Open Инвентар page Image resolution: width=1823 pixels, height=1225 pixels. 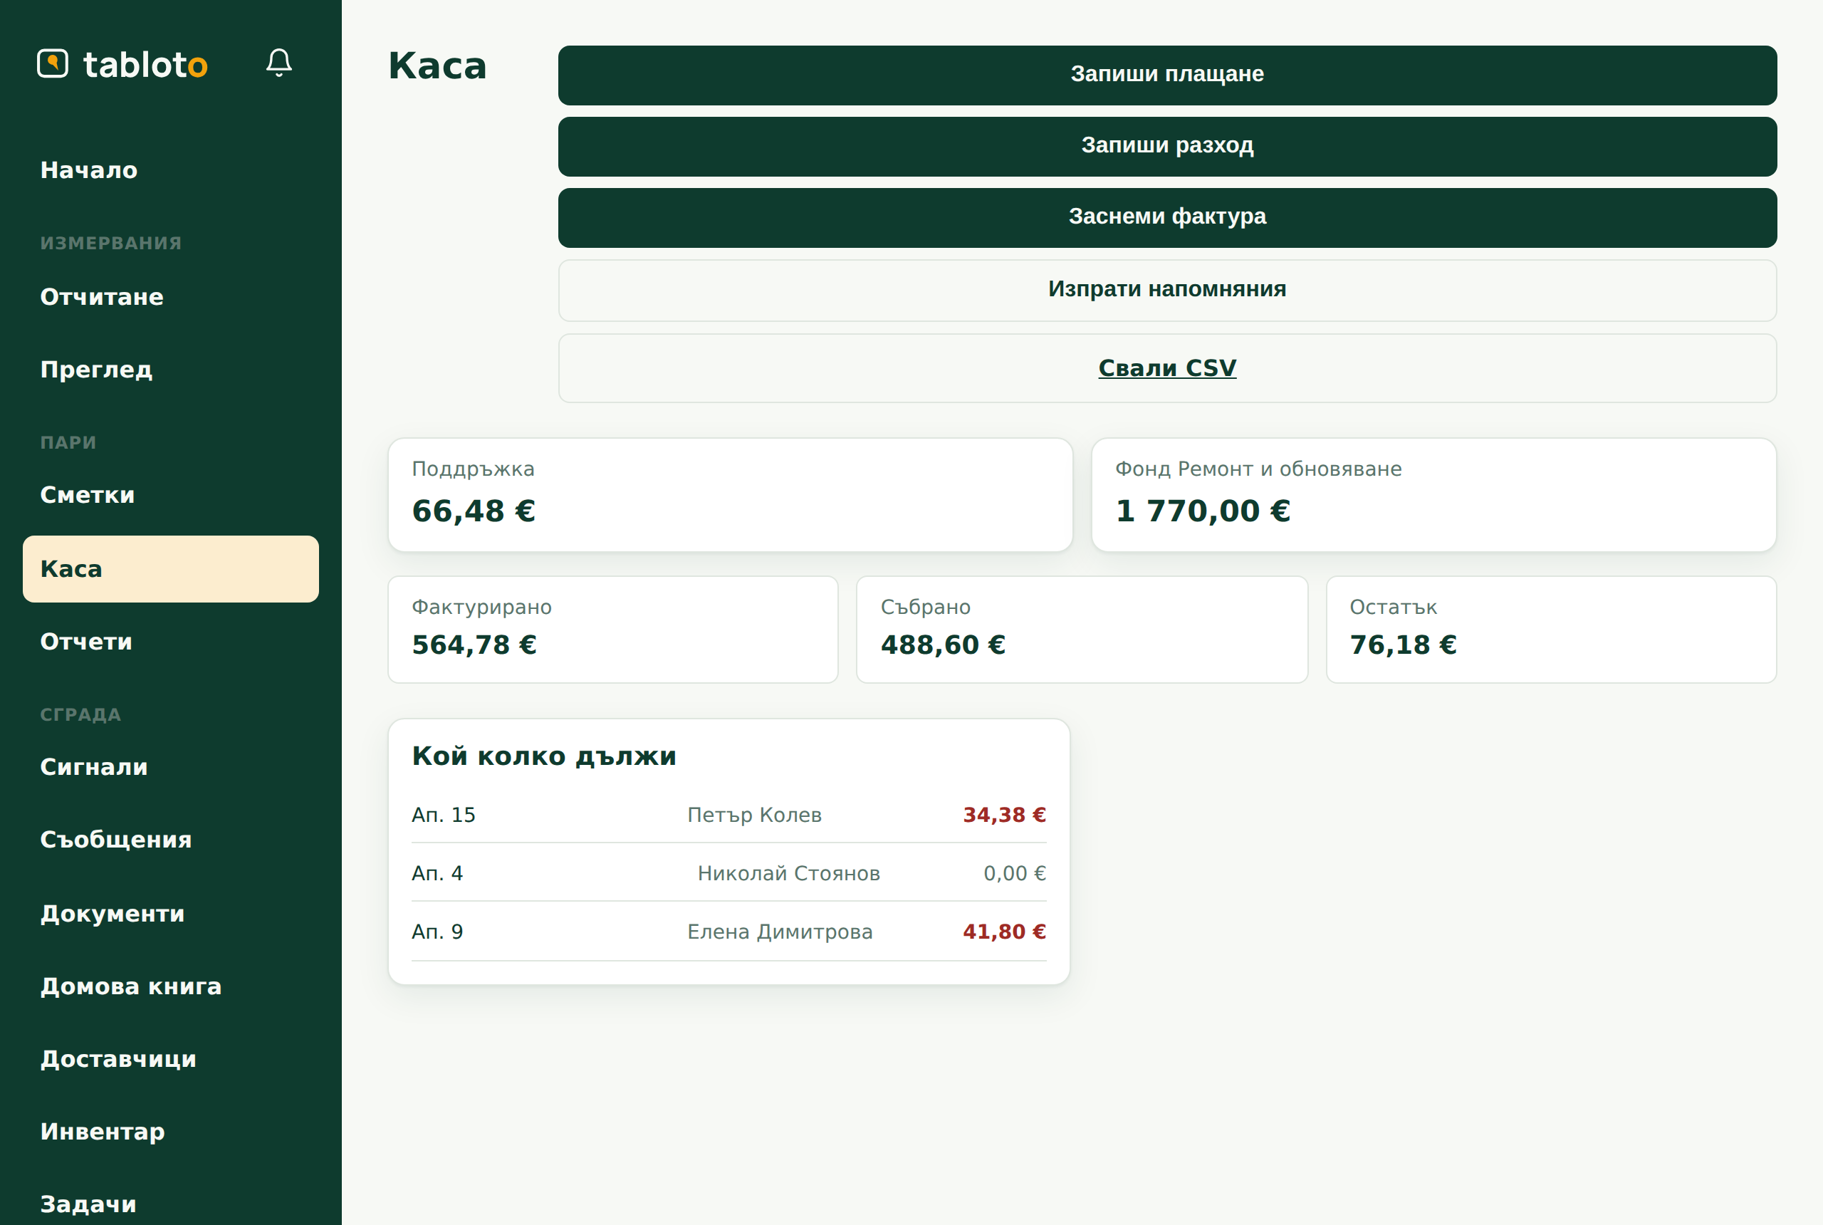tap(170, 1131)
